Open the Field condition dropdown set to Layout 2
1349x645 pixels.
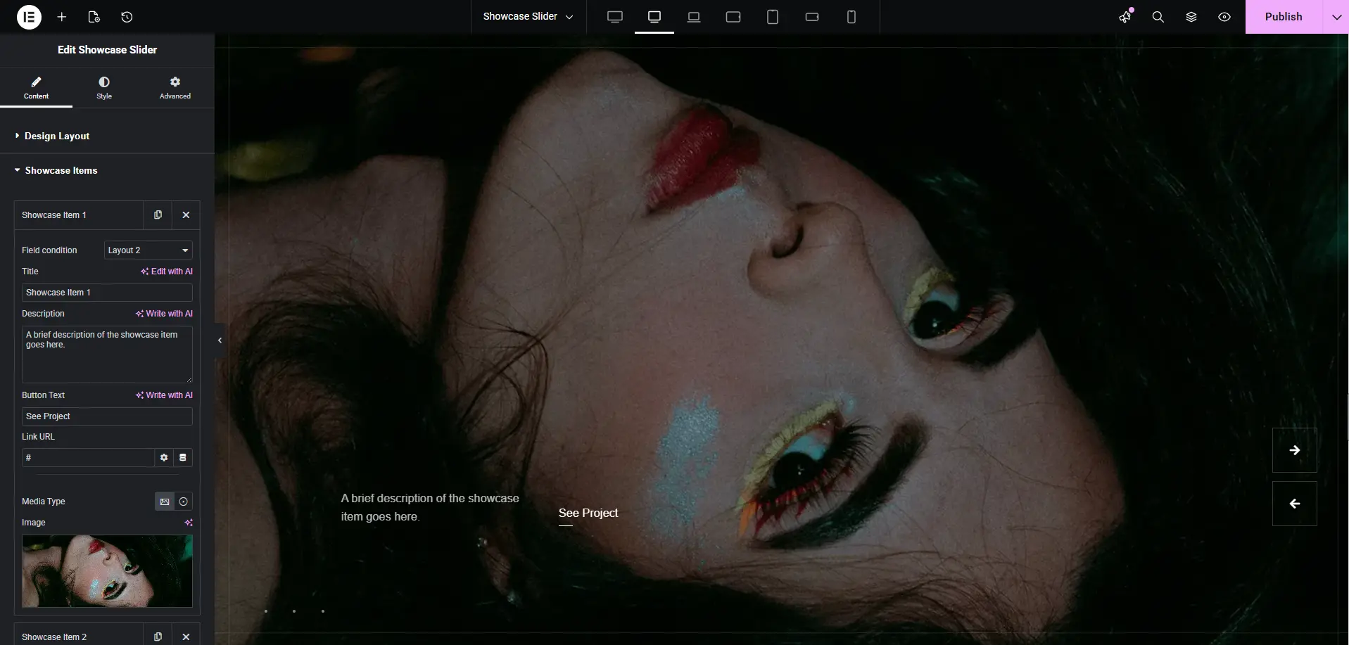coord(148,250)
